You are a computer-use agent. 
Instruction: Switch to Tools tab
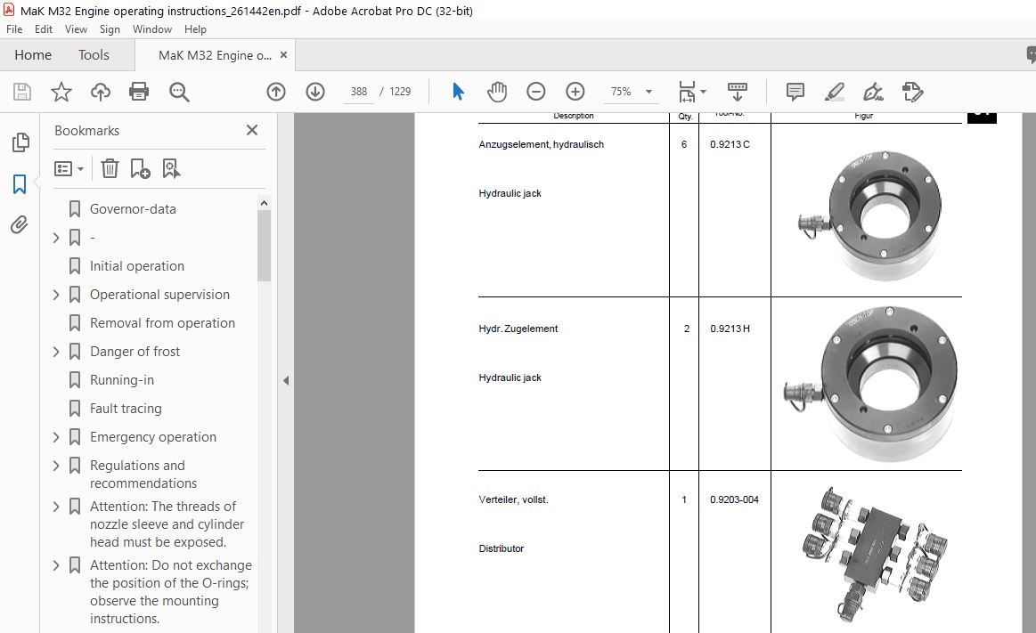pos(94,55)
